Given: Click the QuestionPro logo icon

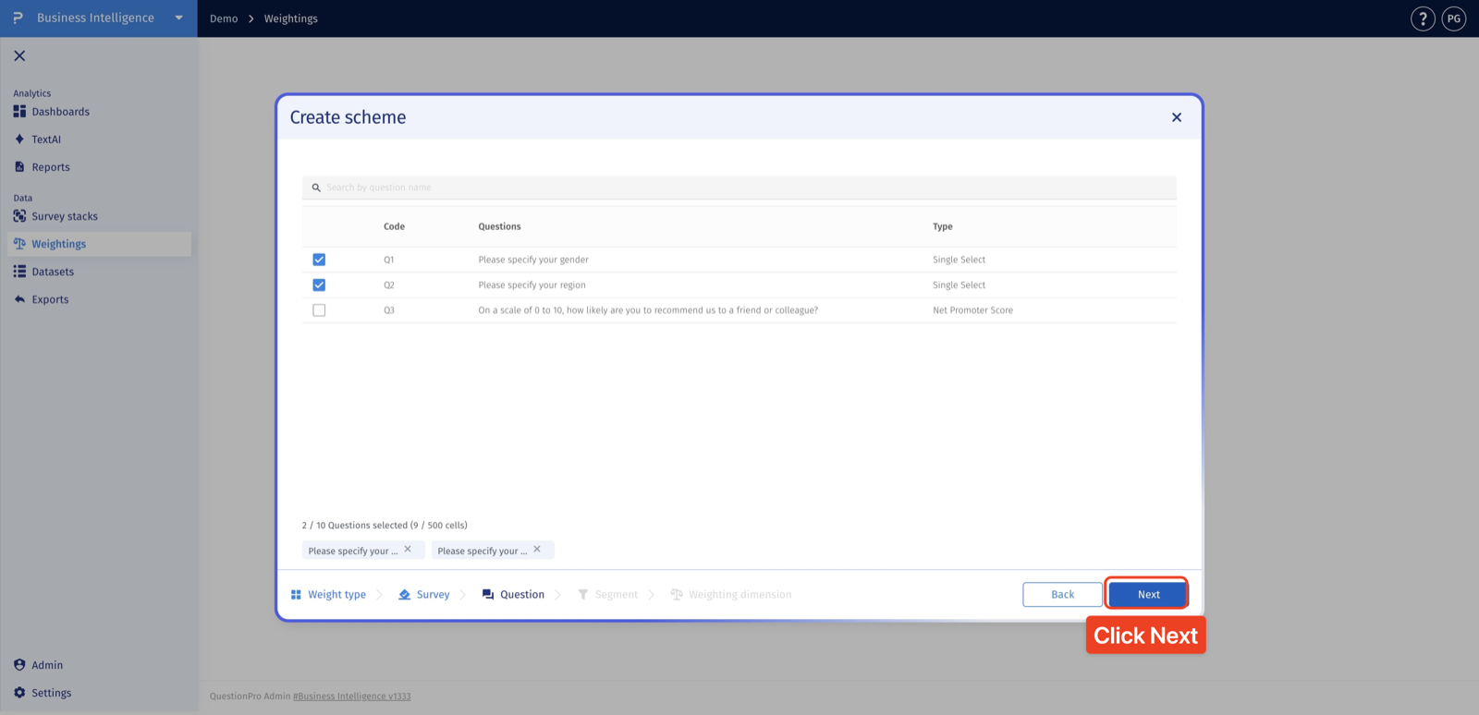Looking at the screenshot, I should (18, 18).
